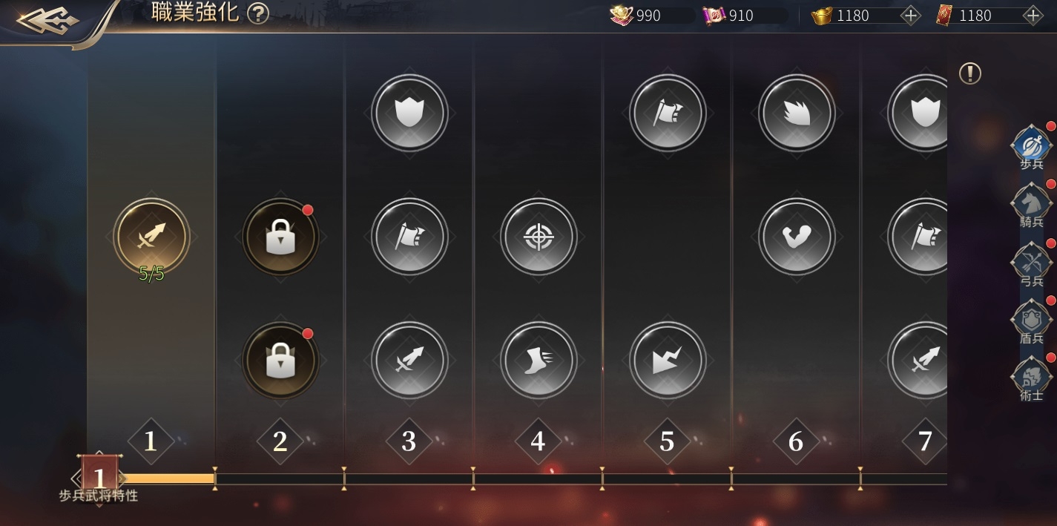Open the help question mark beside 職業強化
1057x526 pixels.
(257, 13)
